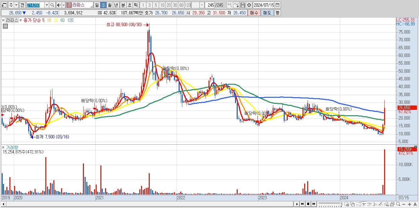
Task: Click the 120 moving average legend label
Action: tap(70, 20)
